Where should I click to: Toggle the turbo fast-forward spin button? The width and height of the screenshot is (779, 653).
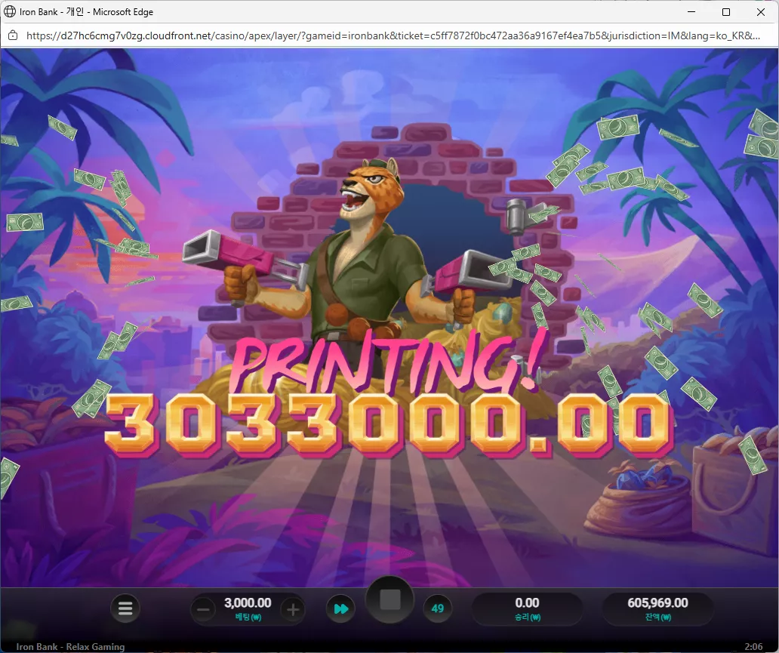[341, 608]
